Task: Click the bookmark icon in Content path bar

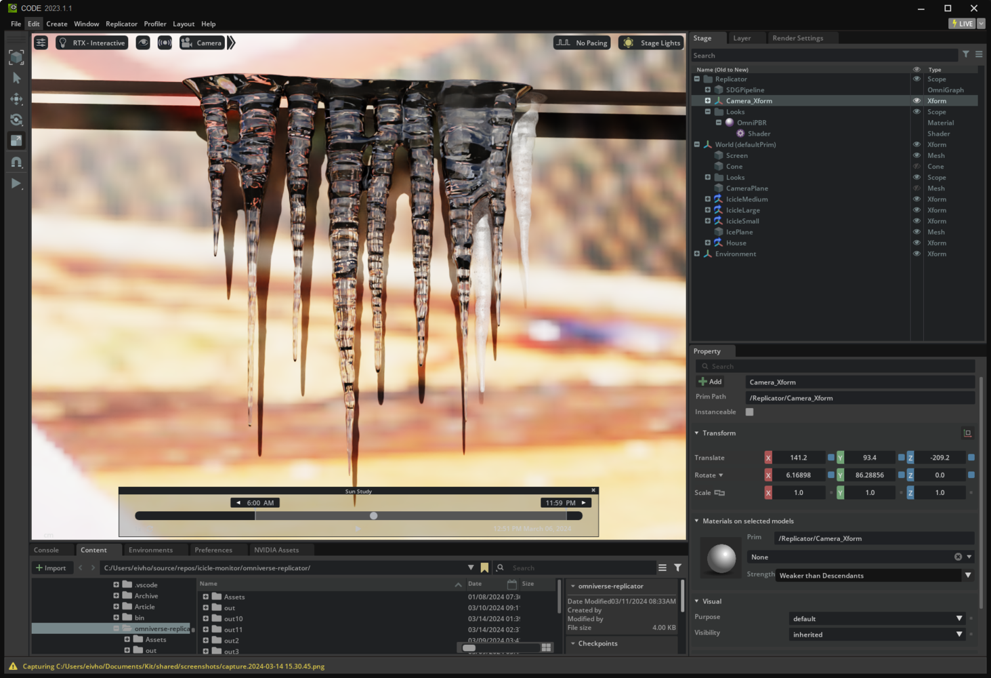Action: click(484, 567)
